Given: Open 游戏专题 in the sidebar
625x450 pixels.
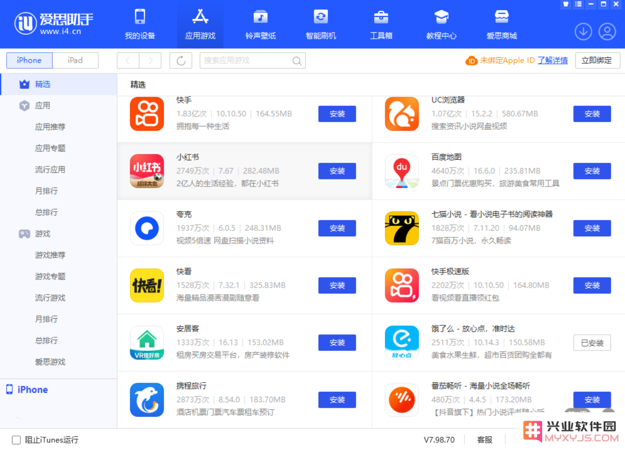Looking at the screenshot, I should coord(50,277).
